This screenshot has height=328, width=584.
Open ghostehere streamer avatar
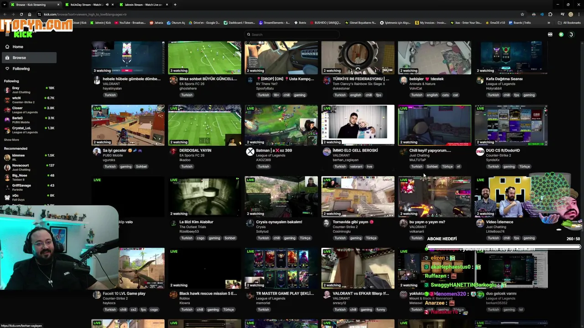[x=173, y=80]
